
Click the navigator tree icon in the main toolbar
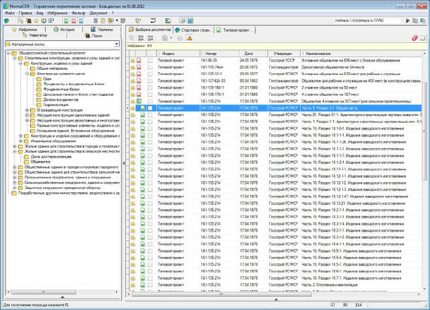pos(21,21)
